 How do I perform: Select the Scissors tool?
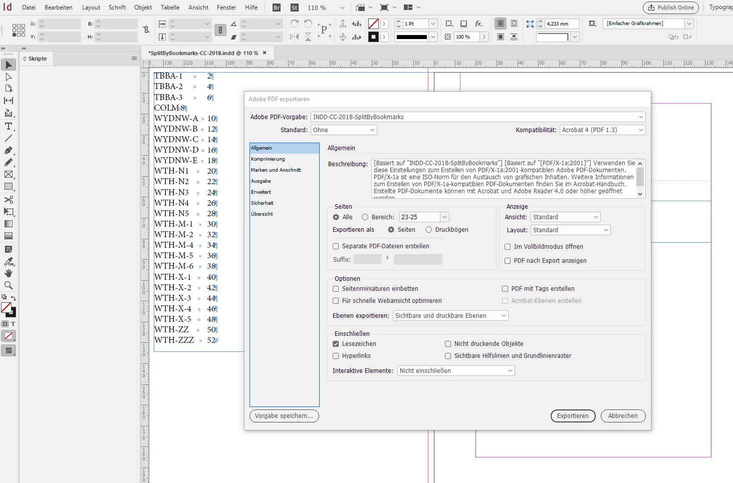(9, 200)
